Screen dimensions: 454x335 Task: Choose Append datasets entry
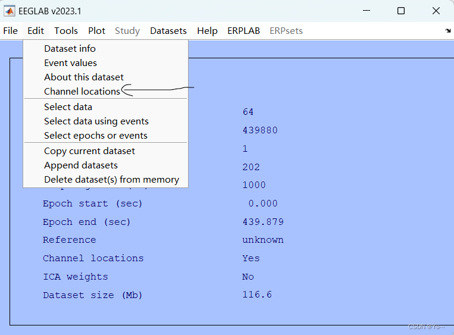(106, 165)
